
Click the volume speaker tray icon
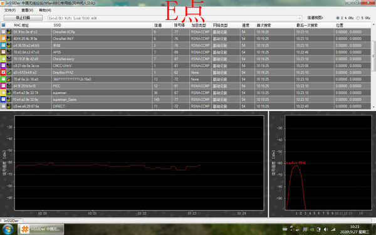click(326, 229)
